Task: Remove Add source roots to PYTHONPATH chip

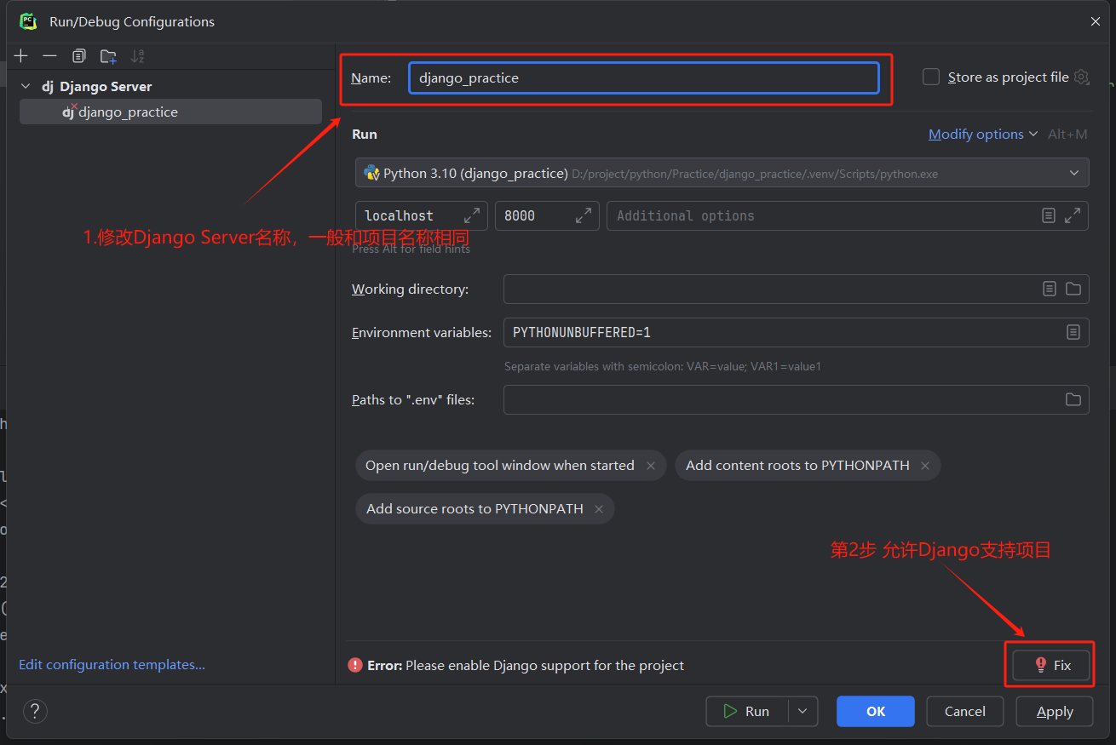Action: point(599,509)
